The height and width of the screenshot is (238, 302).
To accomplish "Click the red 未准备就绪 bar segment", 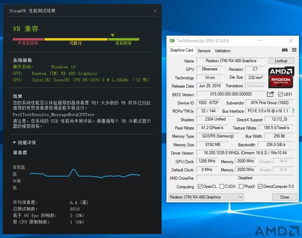I will coord(28,39).
